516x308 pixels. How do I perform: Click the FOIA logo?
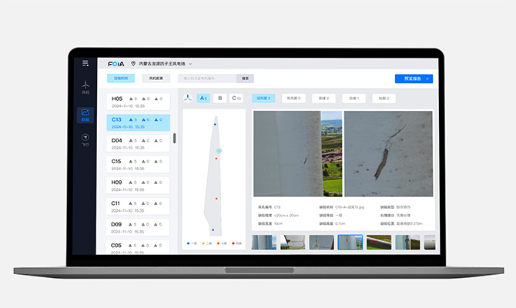[116, 63]
